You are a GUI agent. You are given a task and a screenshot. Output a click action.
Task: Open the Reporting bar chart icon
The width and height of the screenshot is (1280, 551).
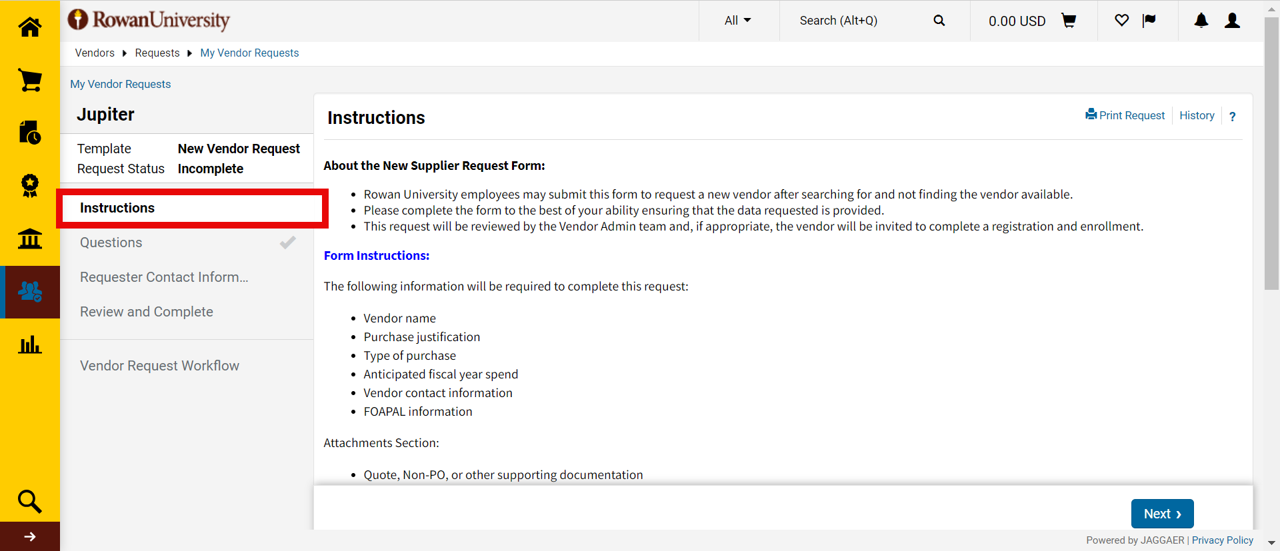point(30,344)
